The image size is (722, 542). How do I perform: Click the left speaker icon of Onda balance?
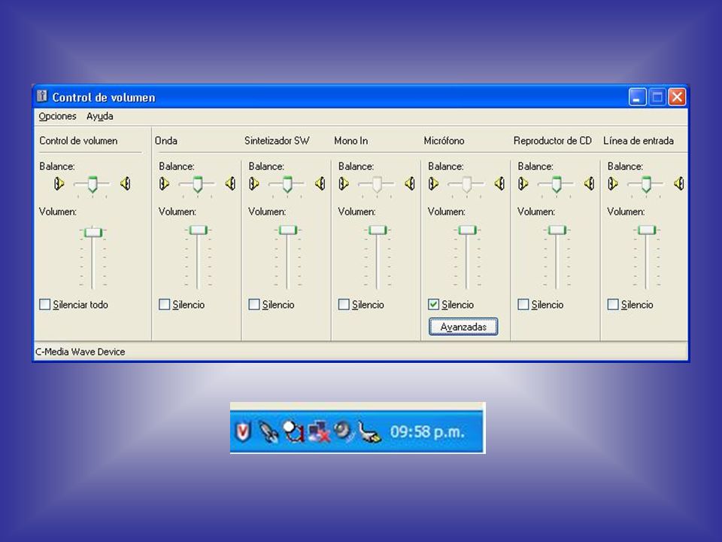tap(164, 184)
